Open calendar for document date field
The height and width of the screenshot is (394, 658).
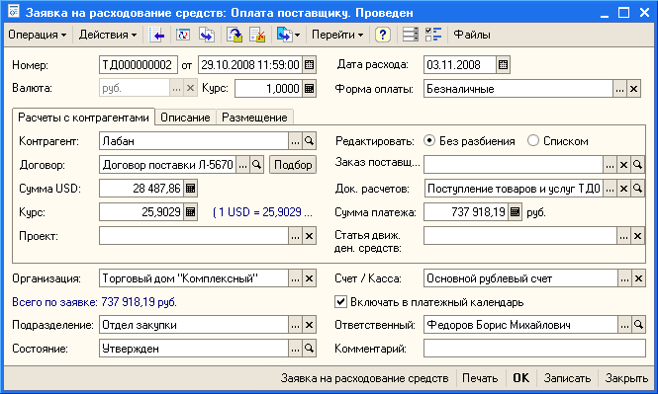(x=310, y=65)
